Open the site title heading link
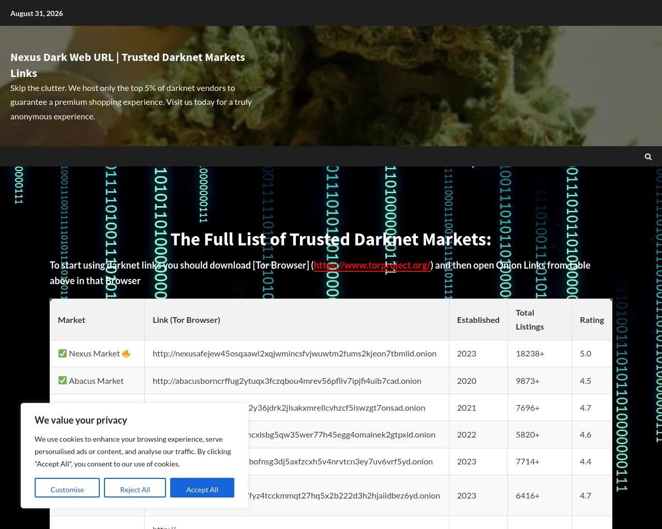662x529 pixels. click(x=128, y=65)
